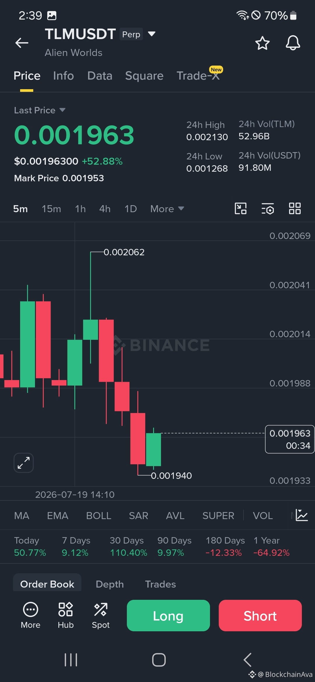The height and width of the screenshot is (682, 315).
Task: Tap the 24h Vol(TLM) 52.96B value
Action: (254, 136)
